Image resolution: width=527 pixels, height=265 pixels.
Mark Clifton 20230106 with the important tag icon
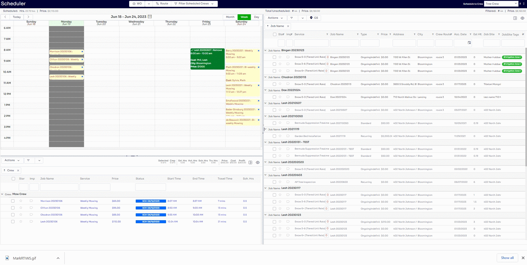[x=31, y=208]
